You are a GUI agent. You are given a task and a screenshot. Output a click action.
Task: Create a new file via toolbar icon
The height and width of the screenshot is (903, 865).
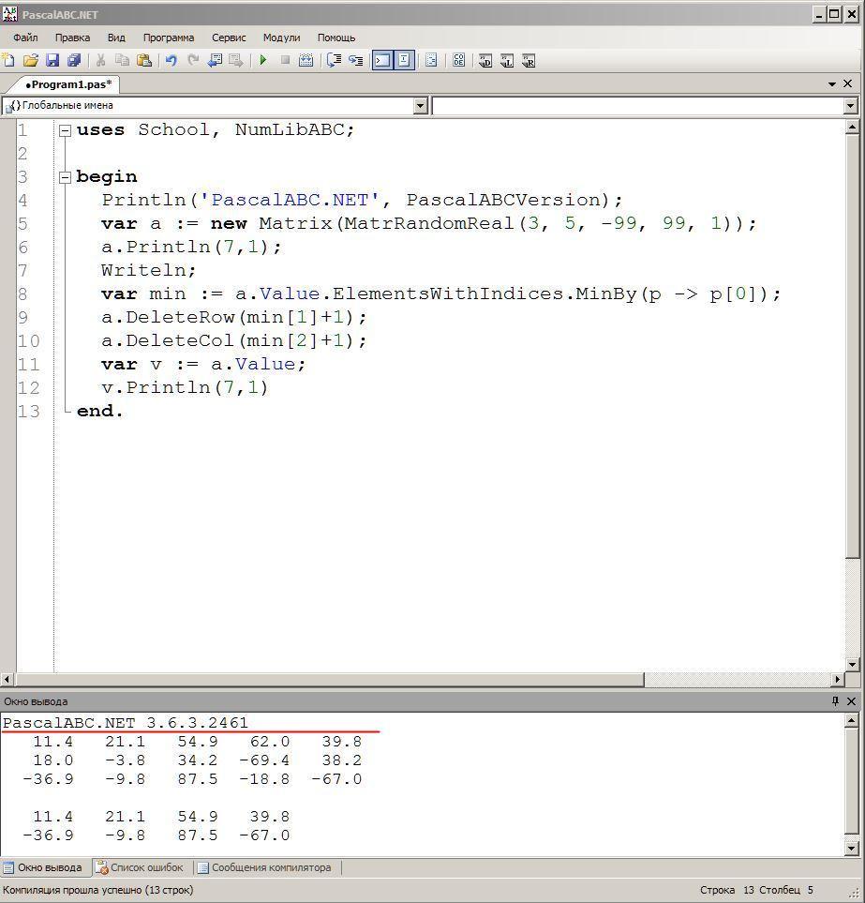tap(8, 60)
